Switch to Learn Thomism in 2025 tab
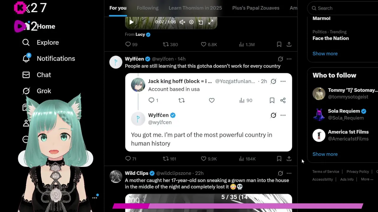The image size is (378, 212). [195, 8]
